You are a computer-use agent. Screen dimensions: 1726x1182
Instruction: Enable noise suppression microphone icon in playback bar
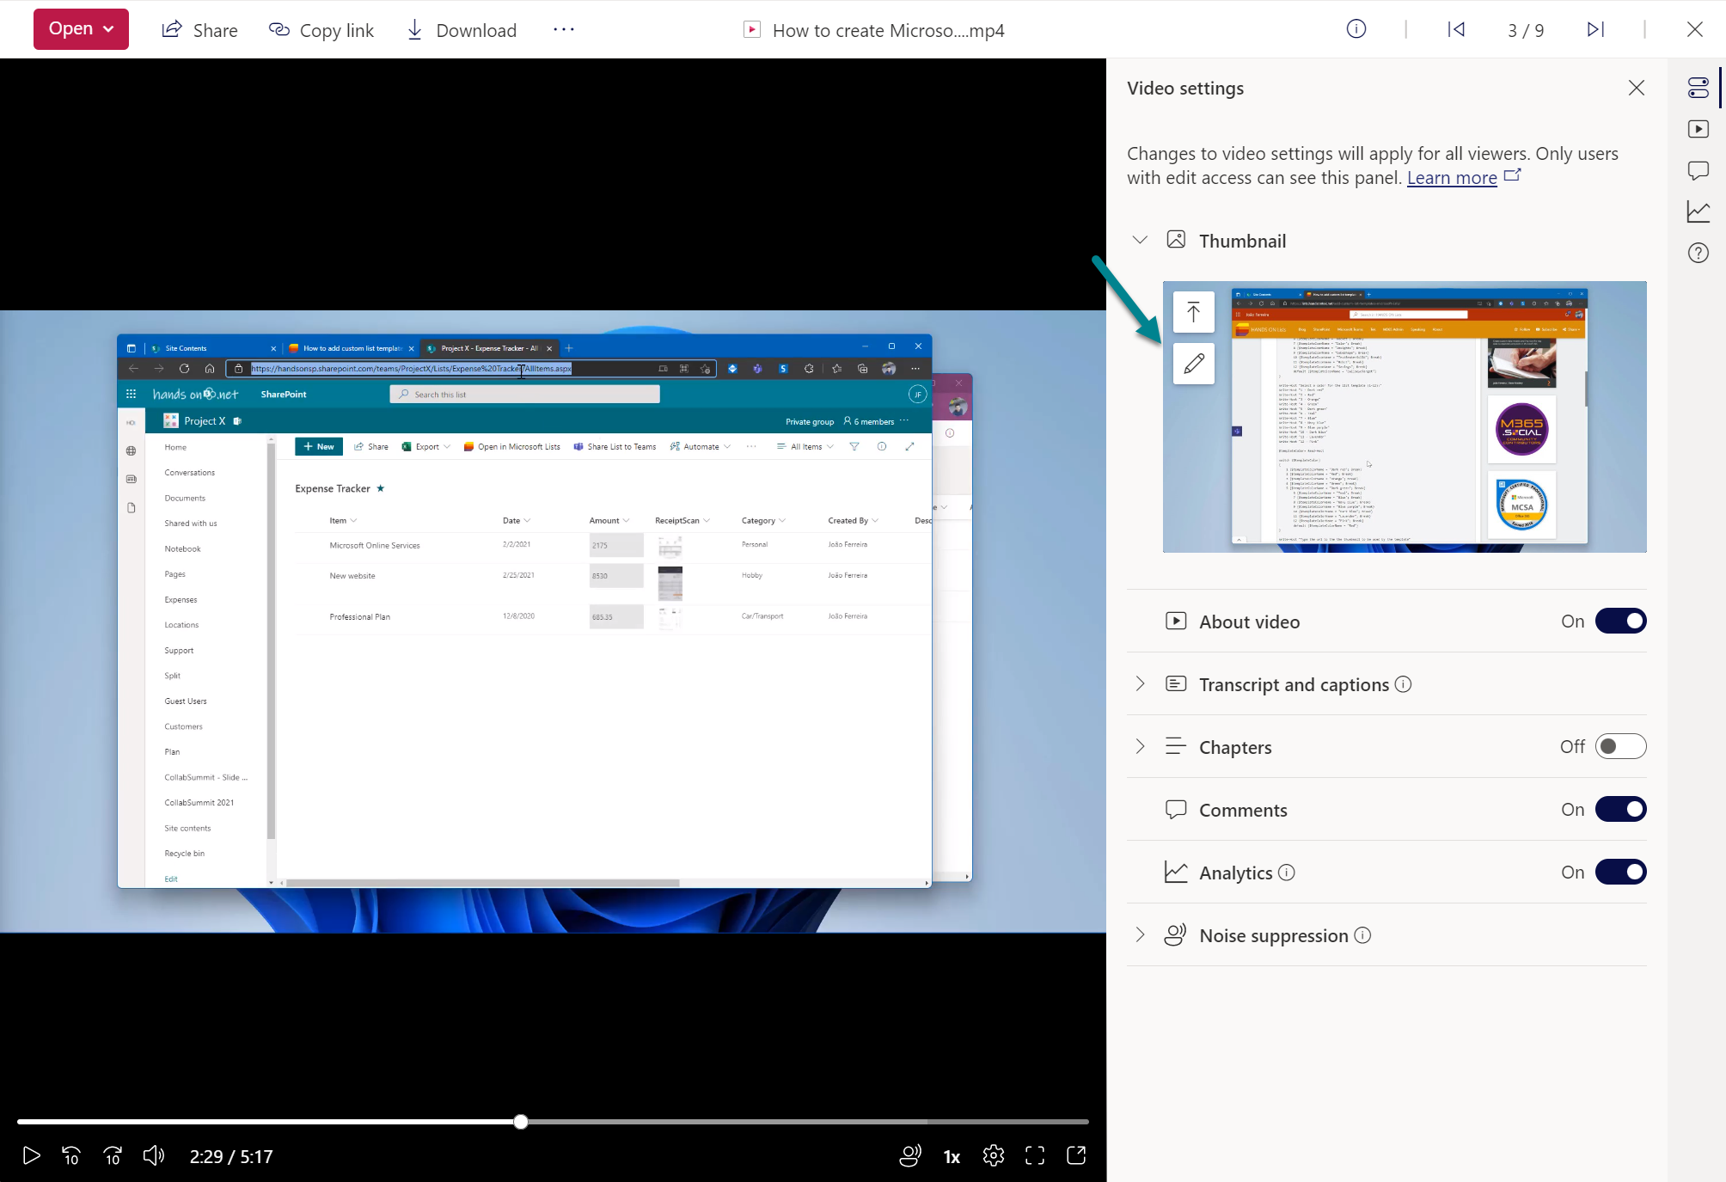coord(909,1156)
